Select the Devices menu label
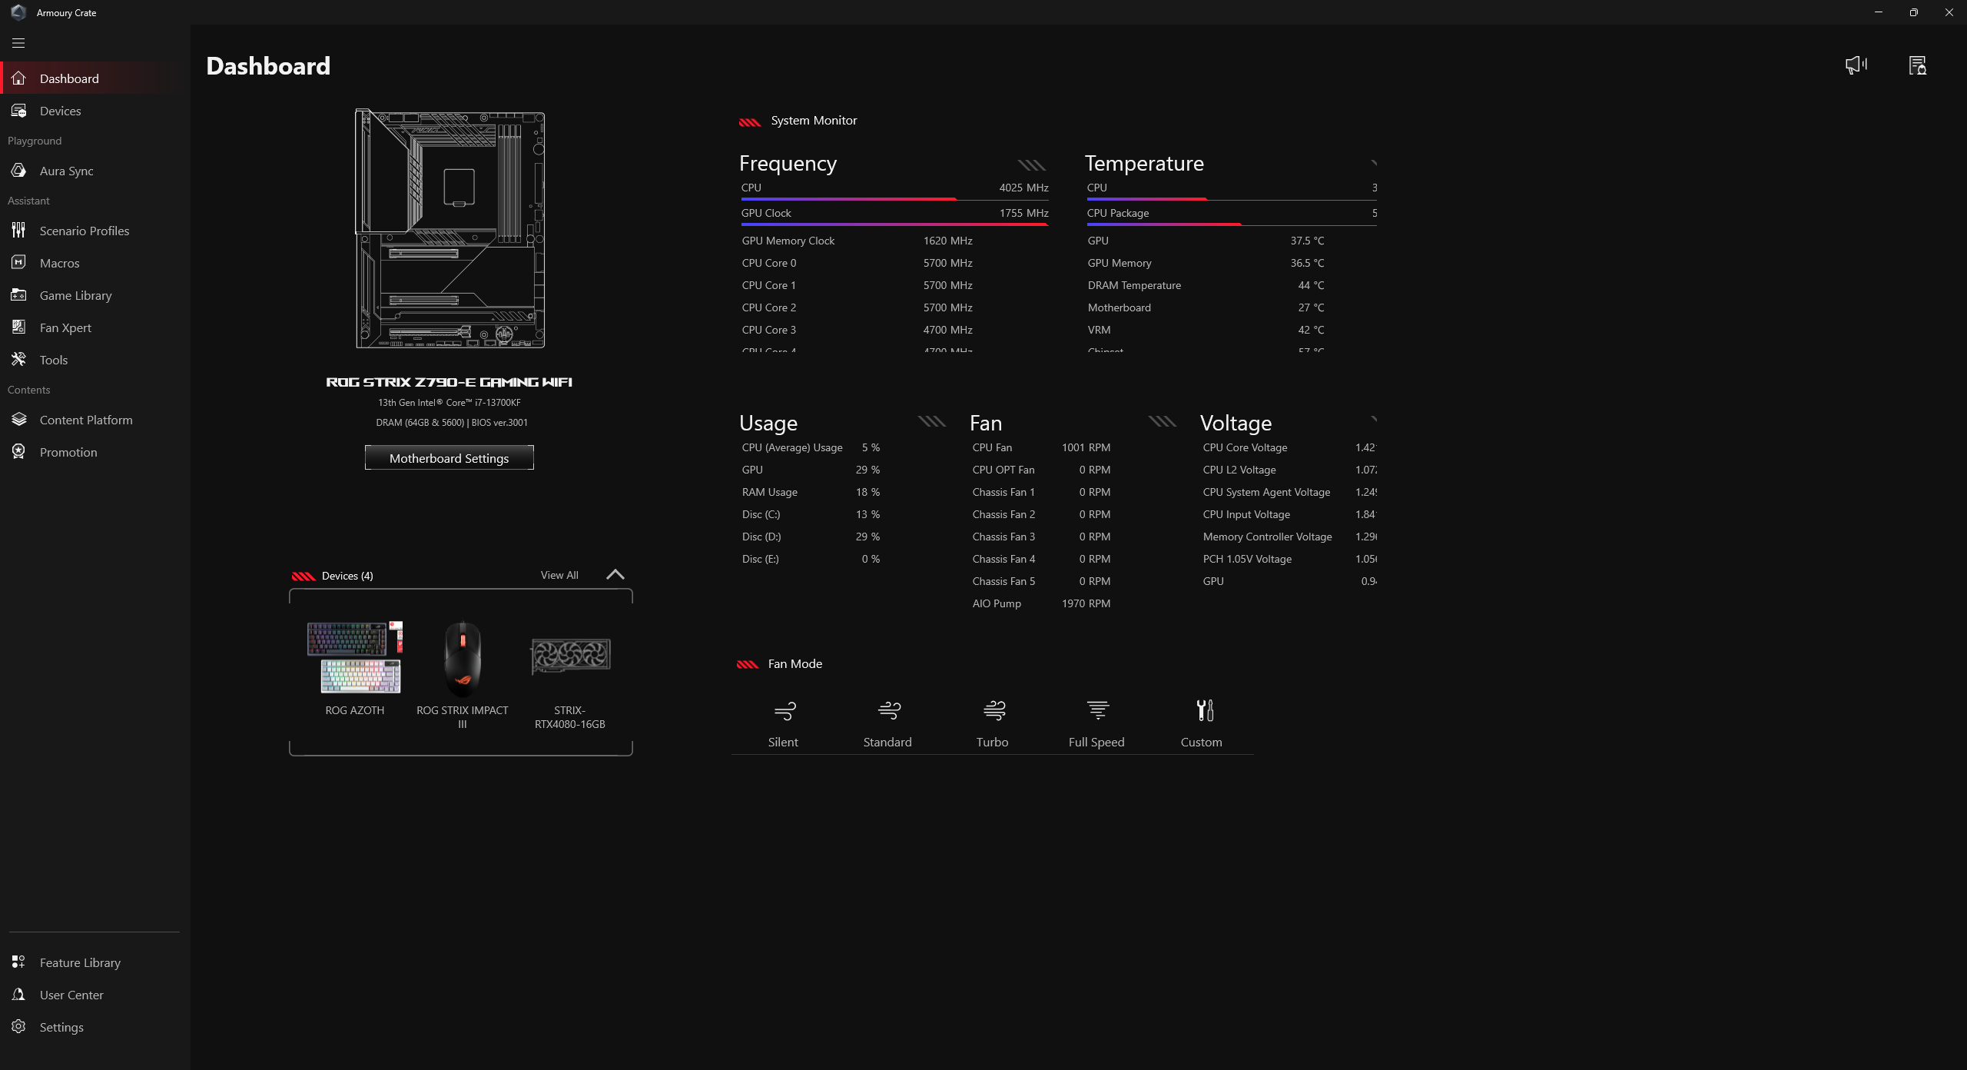 [60, 111]
